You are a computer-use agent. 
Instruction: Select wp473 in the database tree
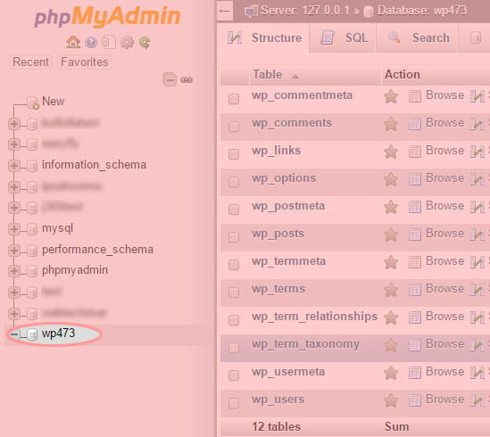(x=58, y=334)
